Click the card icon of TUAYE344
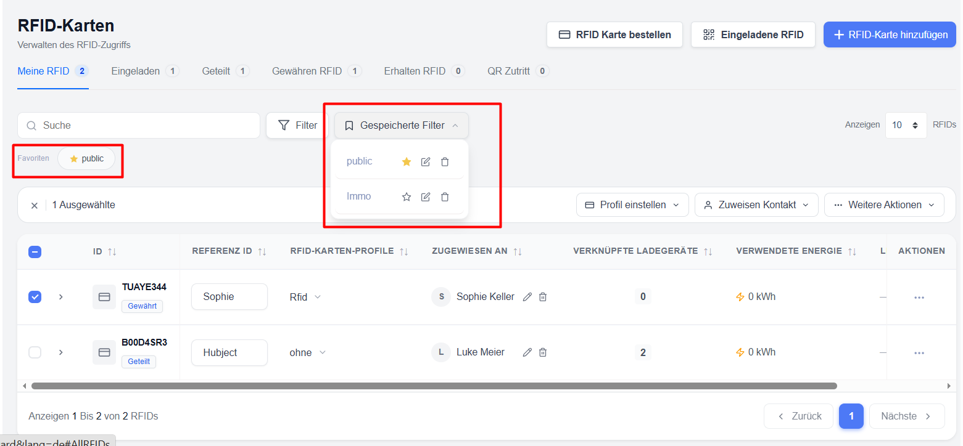963x446 pixels. (104, 297)
